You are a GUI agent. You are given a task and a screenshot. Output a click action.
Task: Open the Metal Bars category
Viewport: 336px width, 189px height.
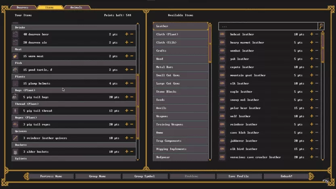tap(180, 67)
